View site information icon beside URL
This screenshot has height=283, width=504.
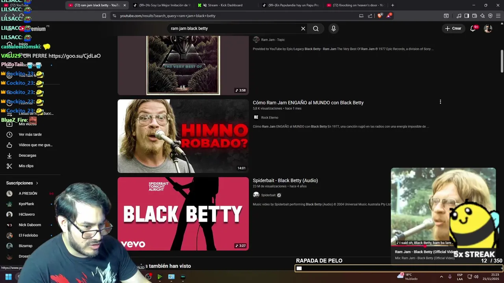pos(114,16)
